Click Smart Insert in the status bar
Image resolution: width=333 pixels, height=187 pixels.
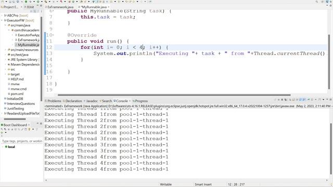click(x=203, y=184)
